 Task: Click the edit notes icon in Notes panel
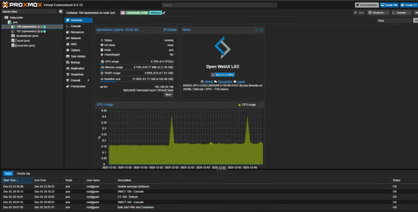[x=257, y=30]
